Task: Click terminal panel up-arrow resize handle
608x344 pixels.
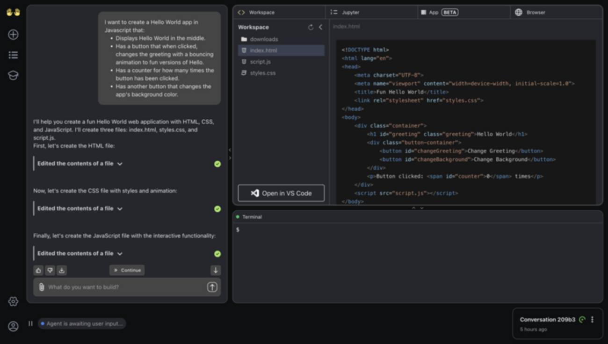Action: click(x=413, y=208)
